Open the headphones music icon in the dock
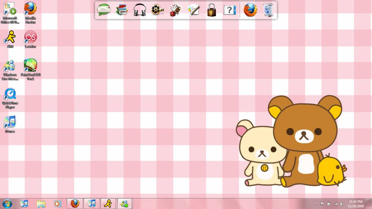Screen dimensions: 372x209 [x=139, y=10]
